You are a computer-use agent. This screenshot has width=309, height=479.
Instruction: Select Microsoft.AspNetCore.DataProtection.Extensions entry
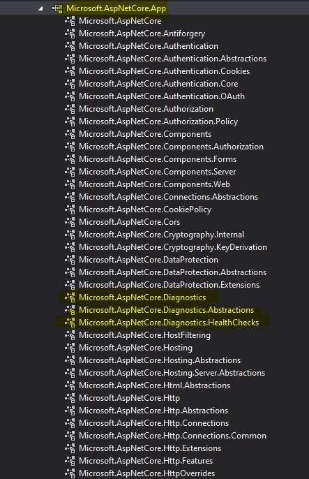169,285
